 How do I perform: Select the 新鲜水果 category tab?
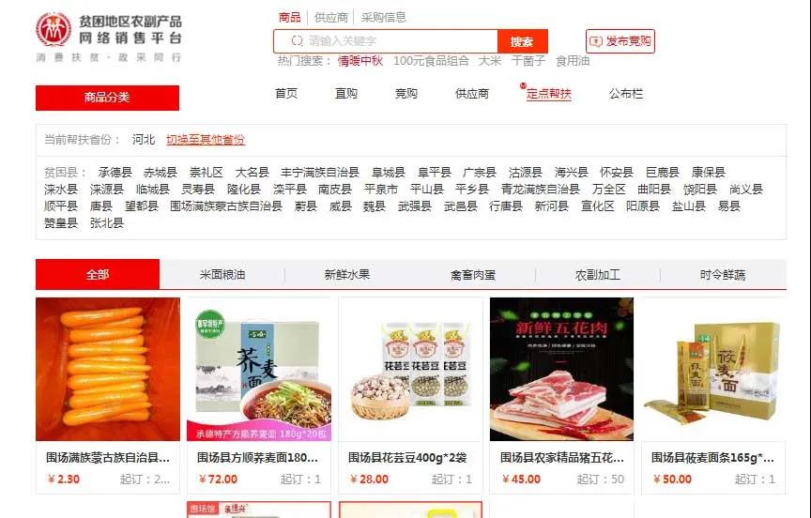tap(347, 275)
